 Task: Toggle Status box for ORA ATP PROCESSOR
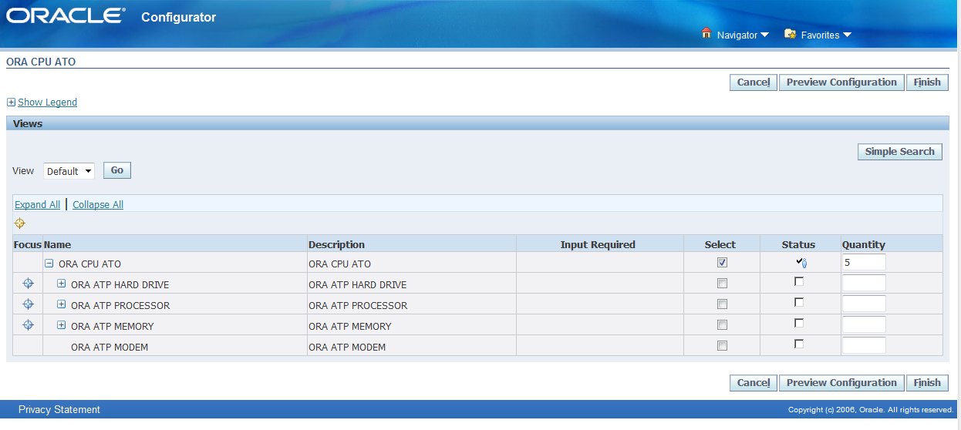[x=799, y=302]
